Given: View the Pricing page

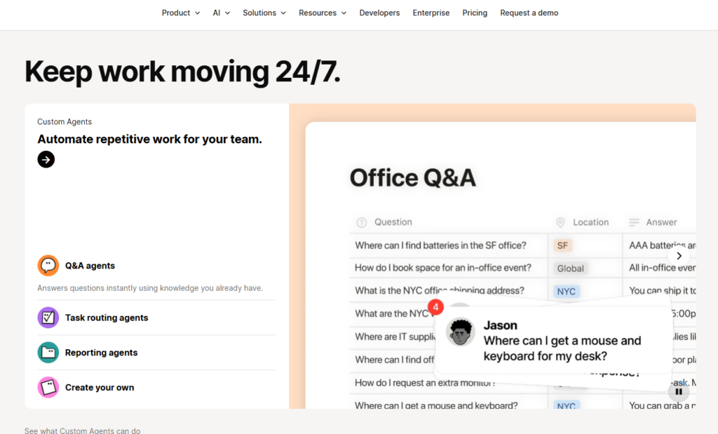Looking at the screenshot, I should (x=475, y=13).
